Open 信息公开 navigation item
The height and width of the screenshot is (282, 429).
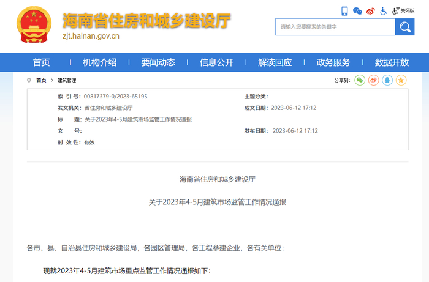pos(216,62)
